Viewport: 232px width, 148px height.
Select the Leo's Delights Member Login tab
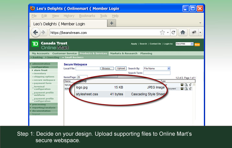68,23
